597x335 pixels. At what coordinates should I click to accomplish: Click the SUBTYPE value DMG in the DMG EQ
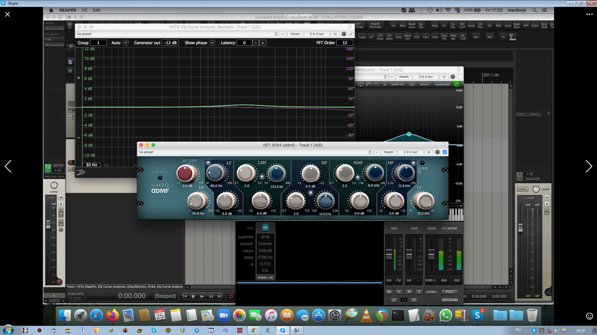coord(265,237)
